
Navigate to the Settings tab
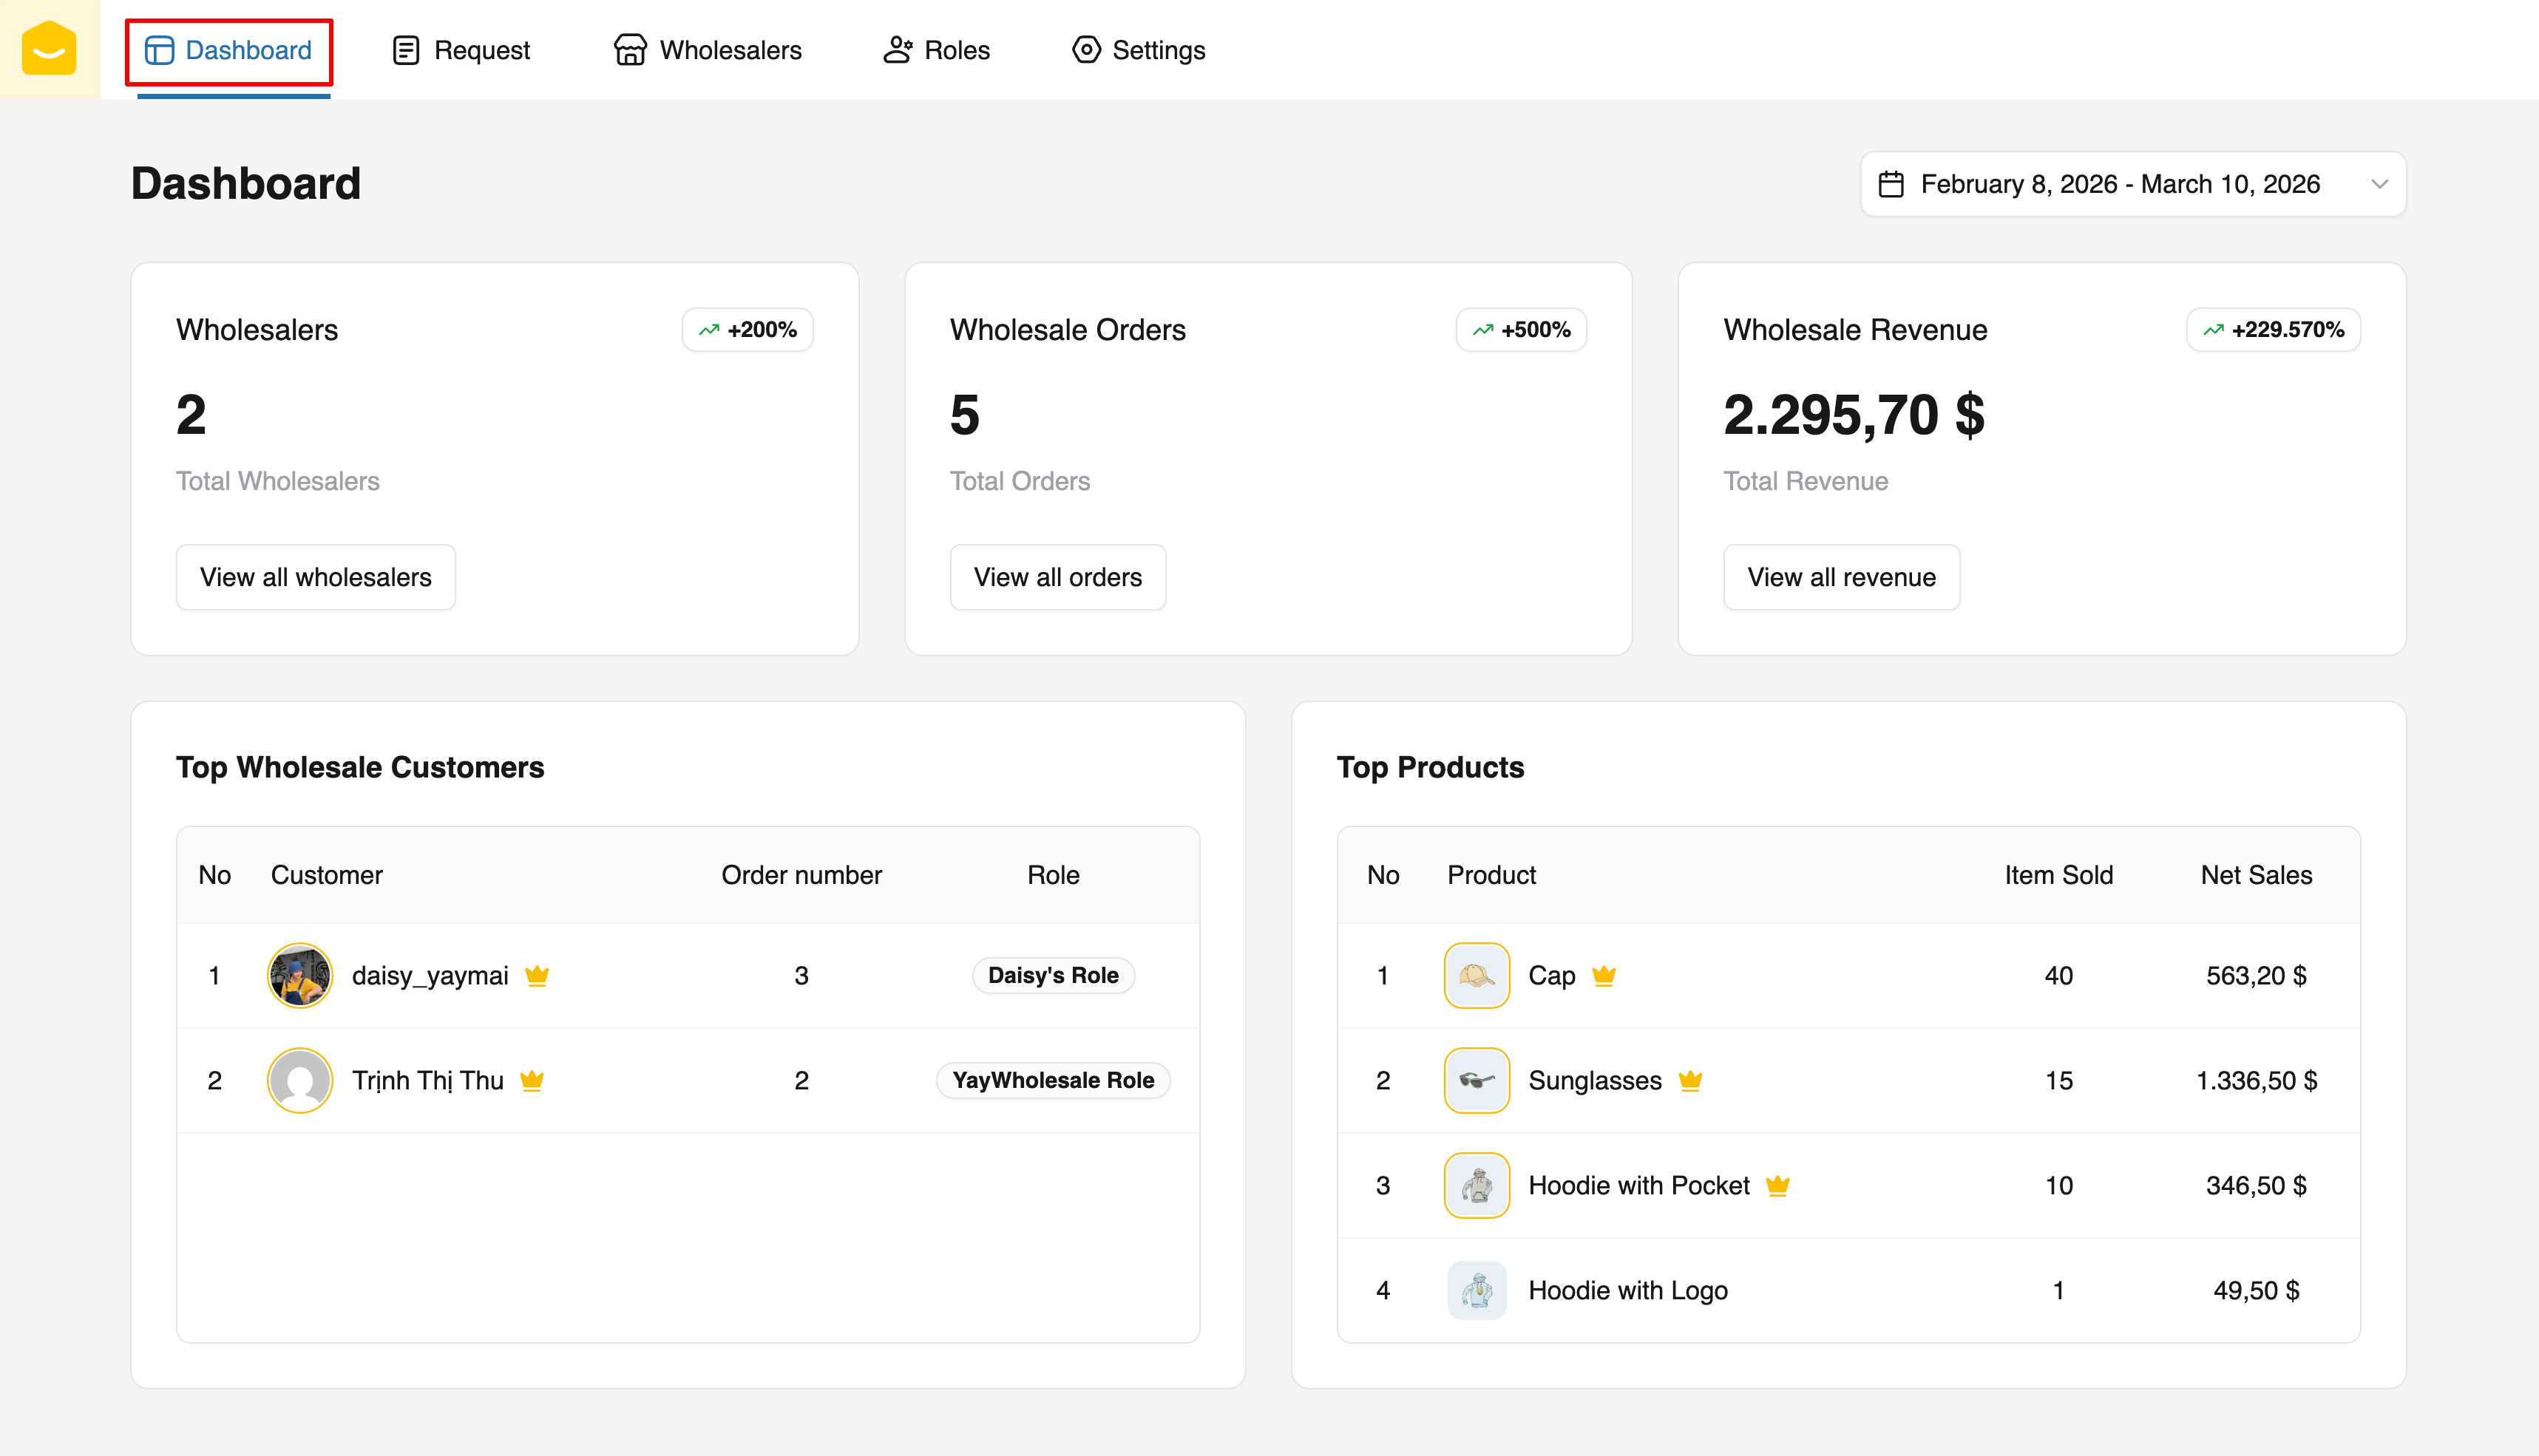click(x=1139, y=50)
